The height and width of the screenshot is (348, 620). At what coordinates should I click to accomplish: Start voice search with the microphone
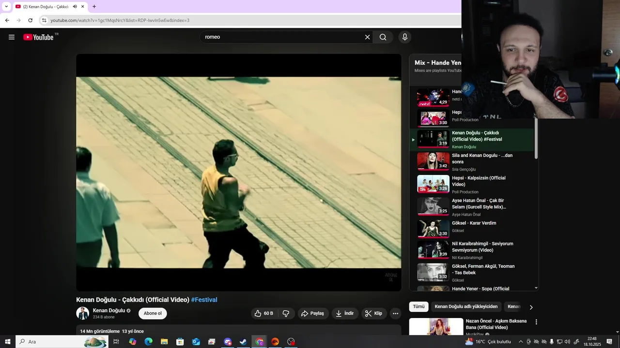pos(405,37)
